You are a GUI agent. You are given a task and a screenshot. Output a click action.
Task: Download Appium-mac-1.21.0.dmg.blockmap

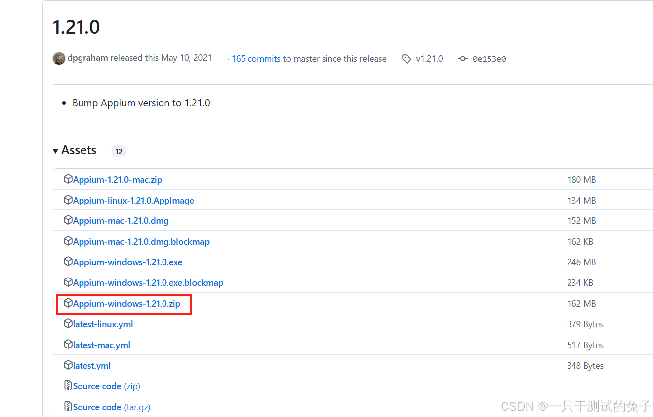pos(141,242)
